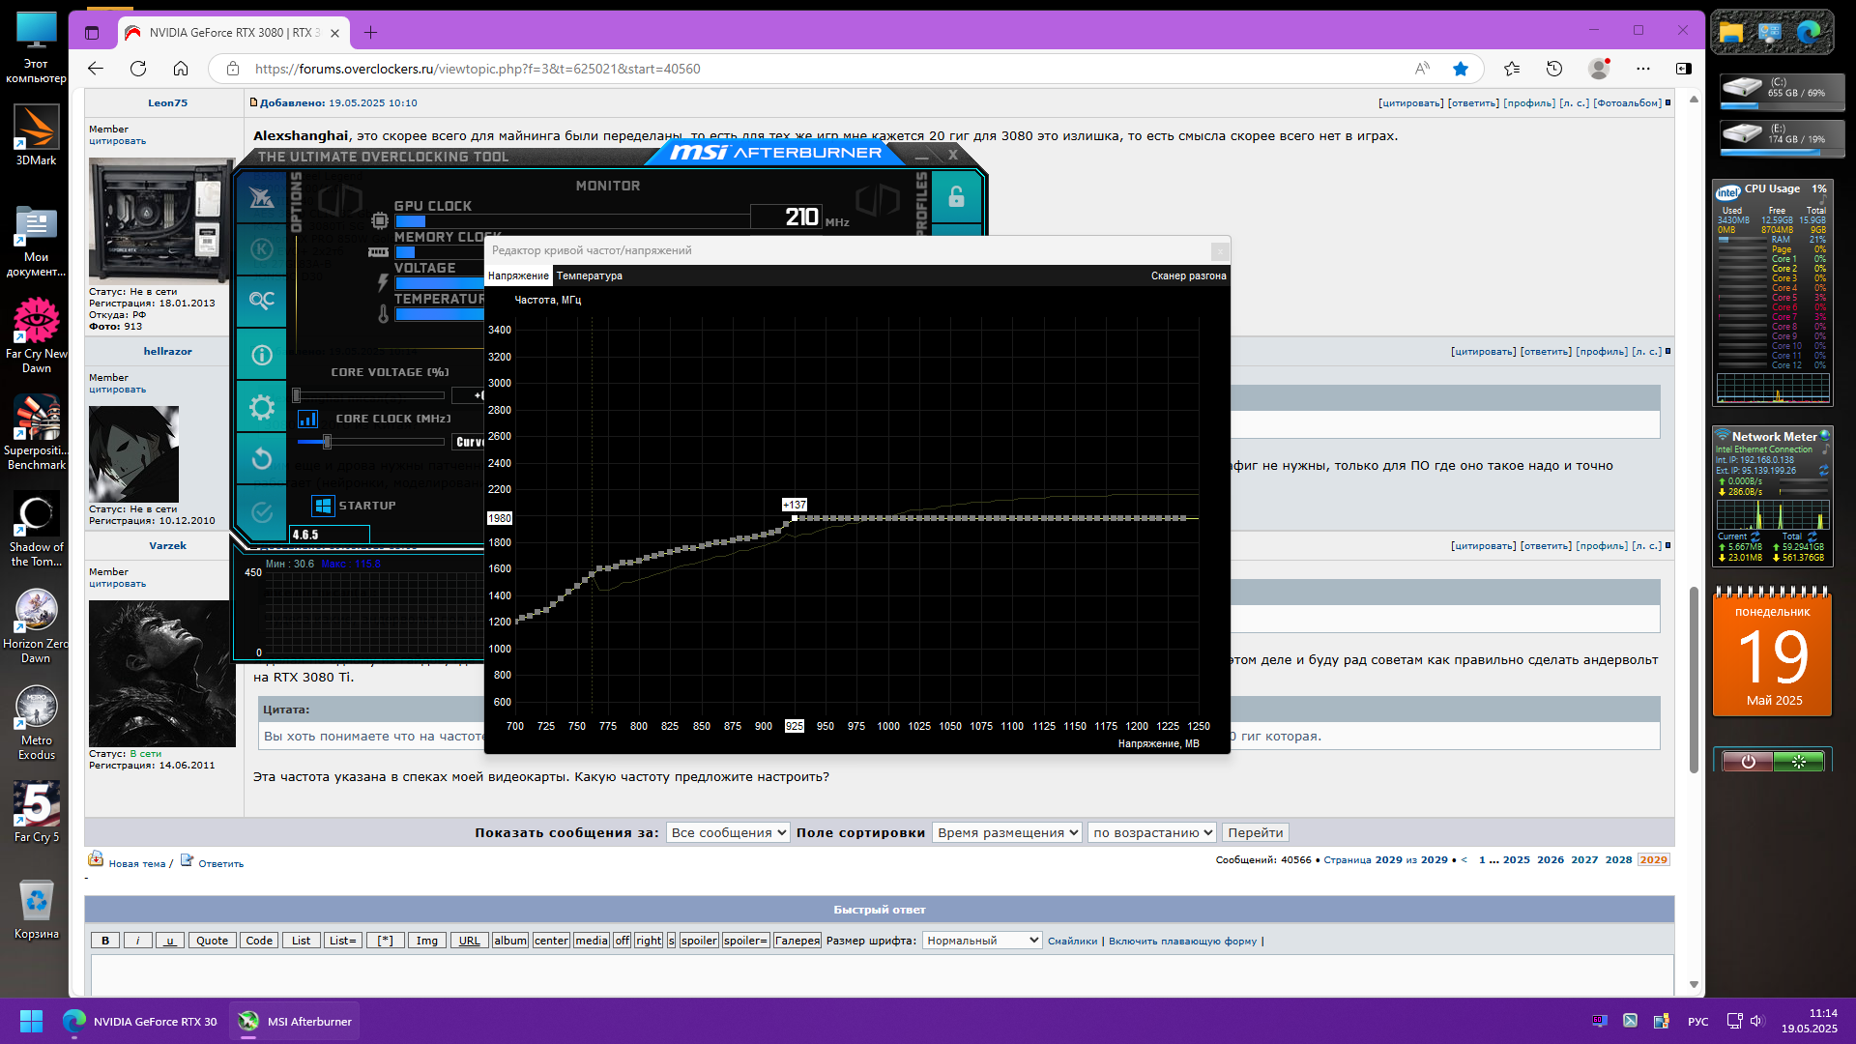The height and width of the screenshot is (1044, 1856).
Task: Click the 'Сканер разгона' link
Action: [x=1188, y=276]
